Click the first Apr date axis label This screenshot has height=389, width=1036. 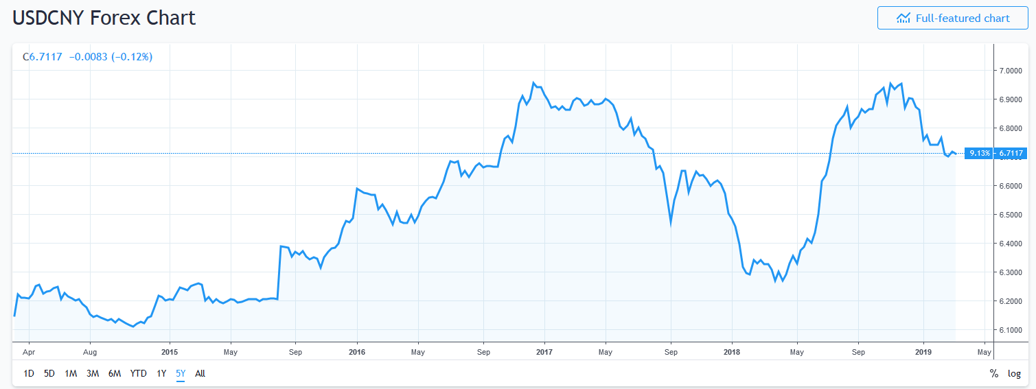pos(29,352)
